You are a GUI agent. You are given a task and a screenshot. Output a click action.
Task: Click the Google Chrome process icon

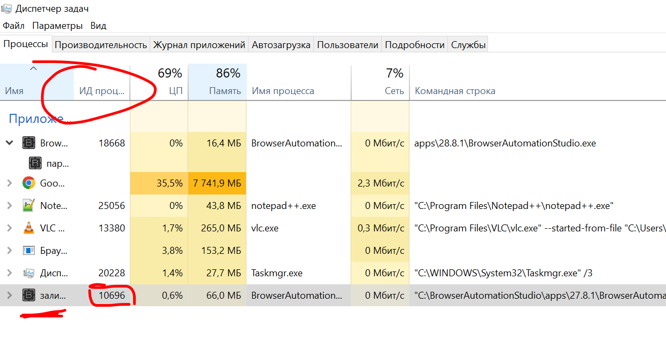(30, 183)
